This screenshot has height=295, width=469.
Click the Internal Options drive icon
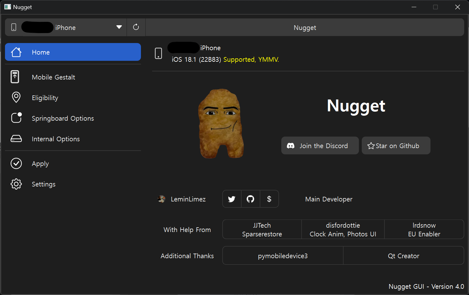point(16,138)
